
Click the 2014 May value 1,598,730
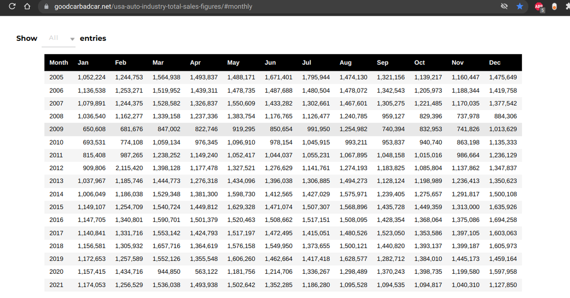(x=241, y=194)
